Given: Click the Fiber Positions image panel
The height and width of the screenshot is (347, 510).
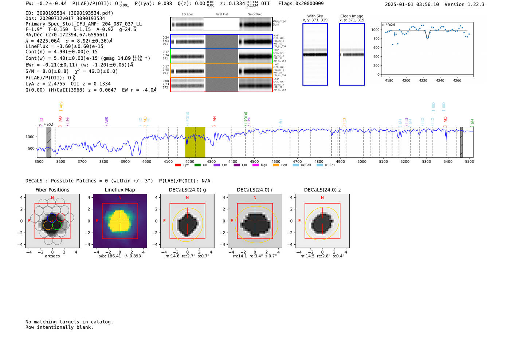Looking at the screenshot, I should 52,221.
